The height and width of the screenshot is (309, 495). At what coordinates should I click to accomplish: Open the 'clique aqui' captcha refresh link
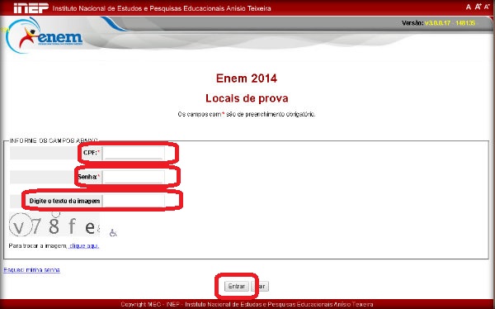tap(83, 245)
